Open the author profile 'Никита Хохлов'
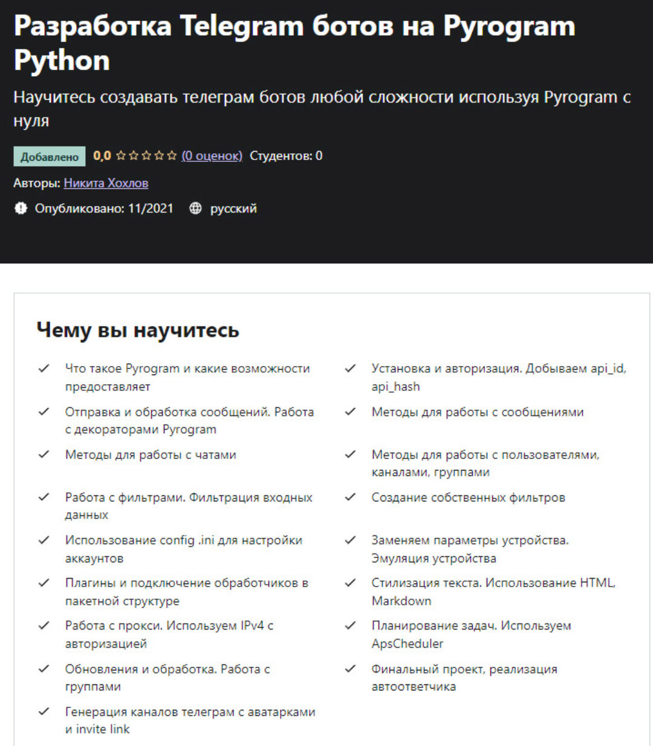Image resolution: width=653 pixels, height=746 pixels. click(x=107, y=182)
